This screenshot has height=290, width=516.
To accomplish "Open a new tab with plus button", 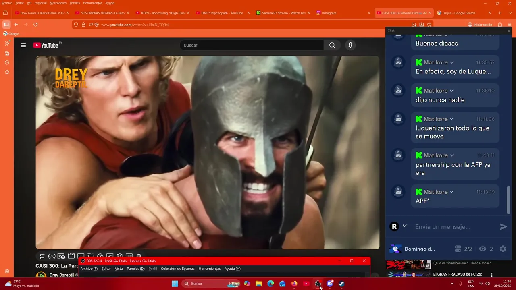I will tap(500, 13).
